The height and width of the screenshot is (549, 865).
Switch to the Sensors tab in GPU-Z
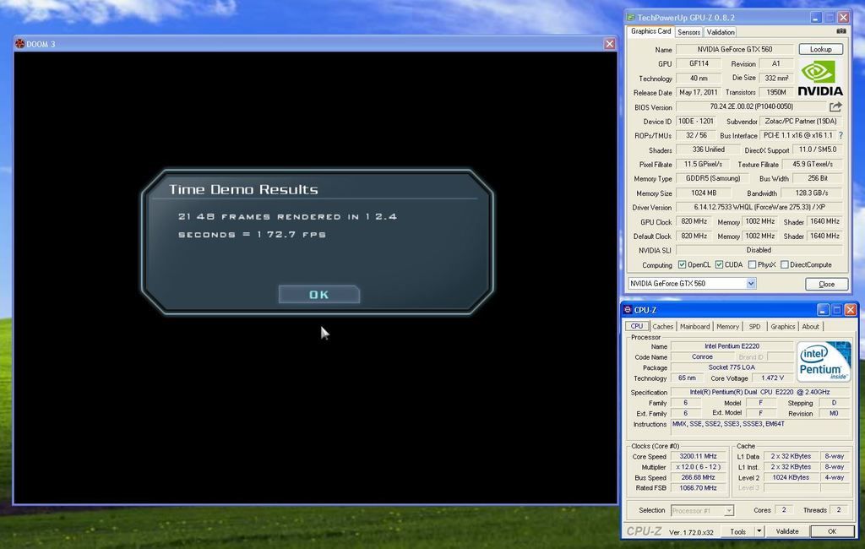tap(689, 32)
